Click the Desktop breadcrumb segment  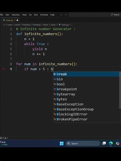pos(37,25)
